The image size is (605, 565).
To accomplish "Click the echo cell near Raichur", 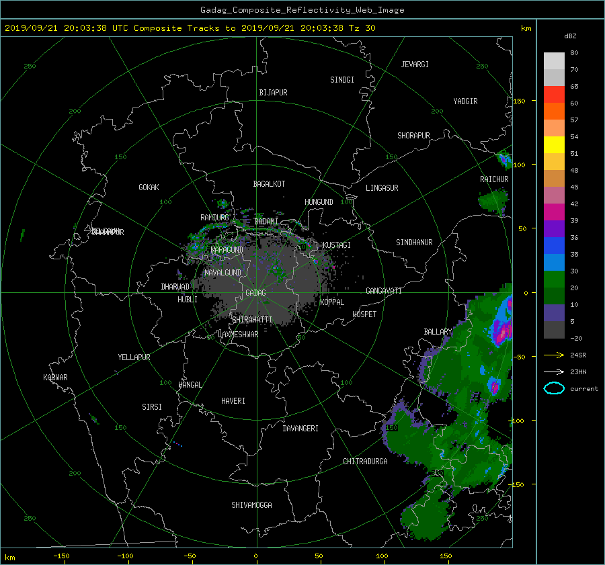I will pyautogui.click(x=493, y=201).
